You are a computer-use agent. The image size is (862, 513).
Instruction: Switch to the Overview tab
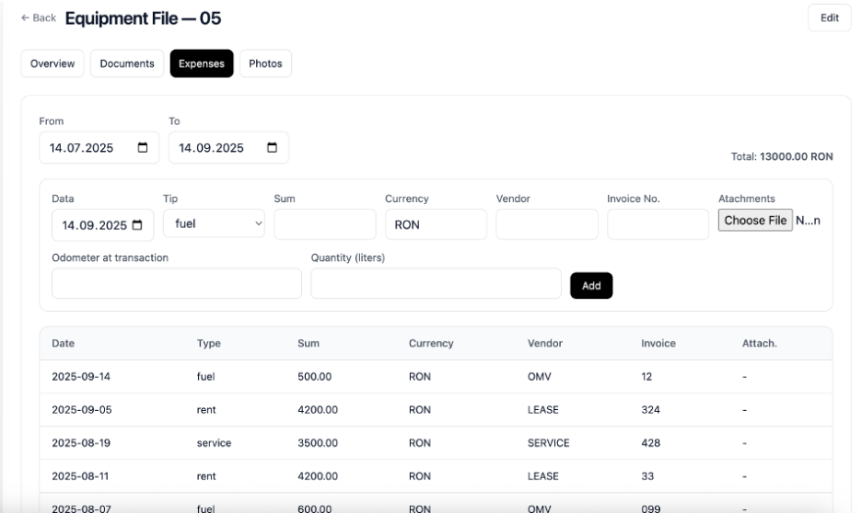(x=52, y=63)
